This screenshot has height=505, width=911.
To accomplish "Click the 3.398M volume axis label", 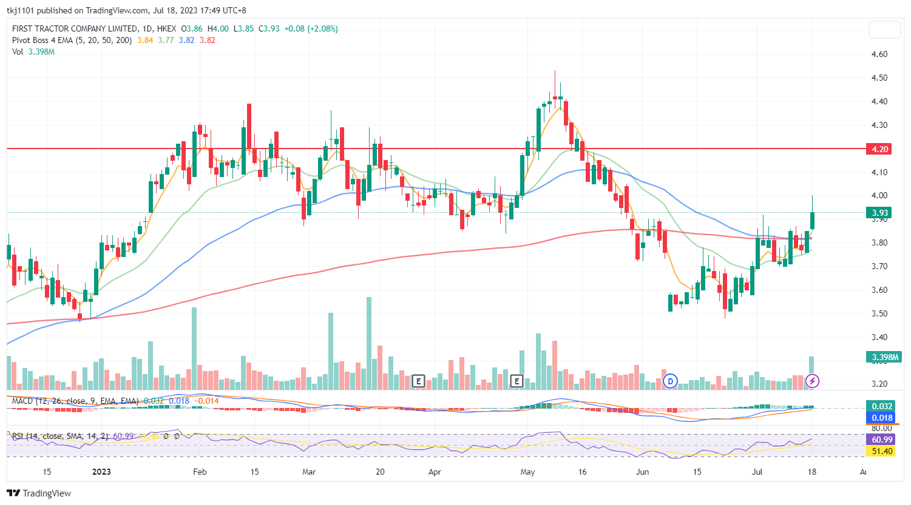I will [884, 357].
